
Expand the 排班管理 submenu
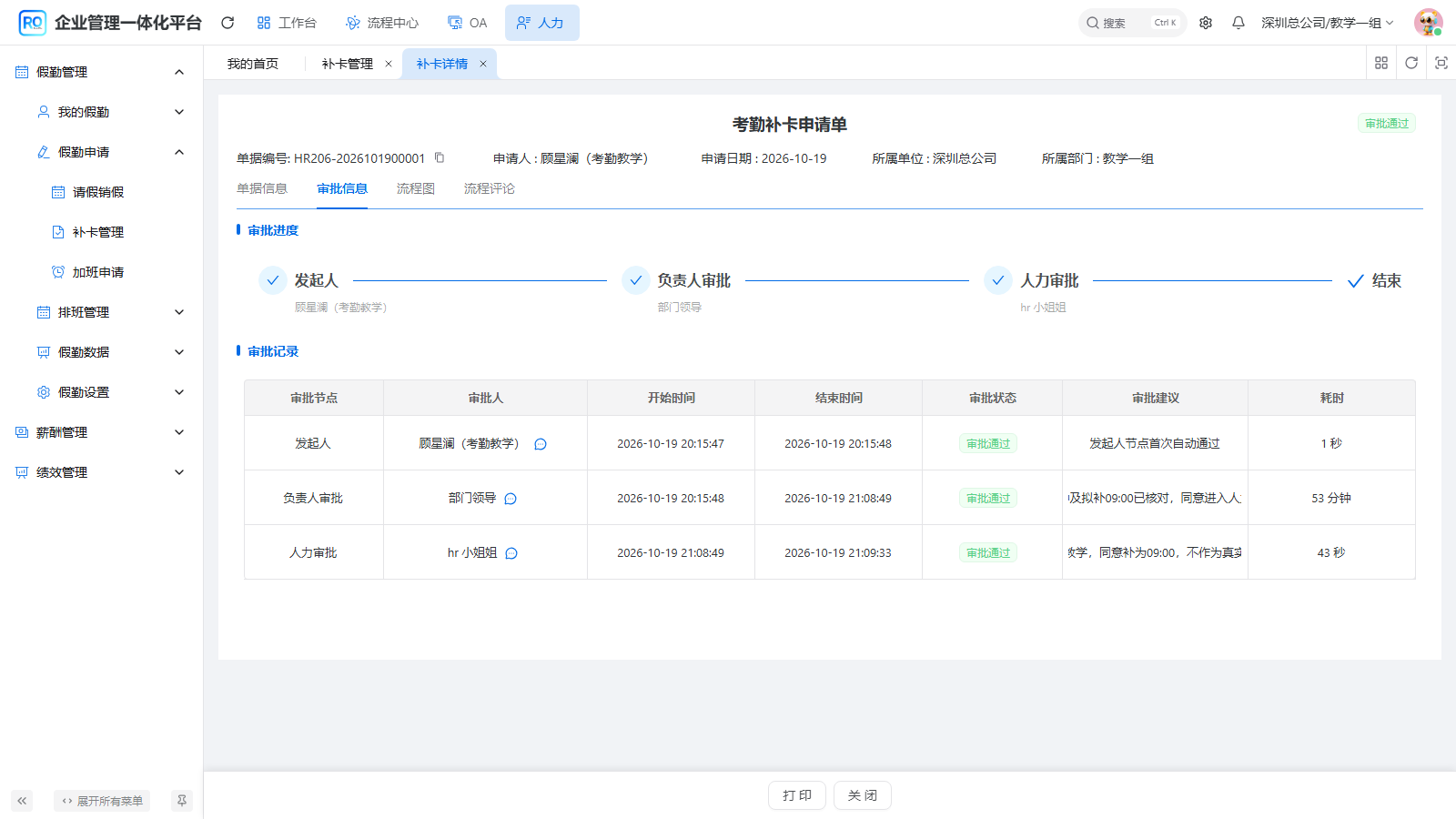[101, 312]
